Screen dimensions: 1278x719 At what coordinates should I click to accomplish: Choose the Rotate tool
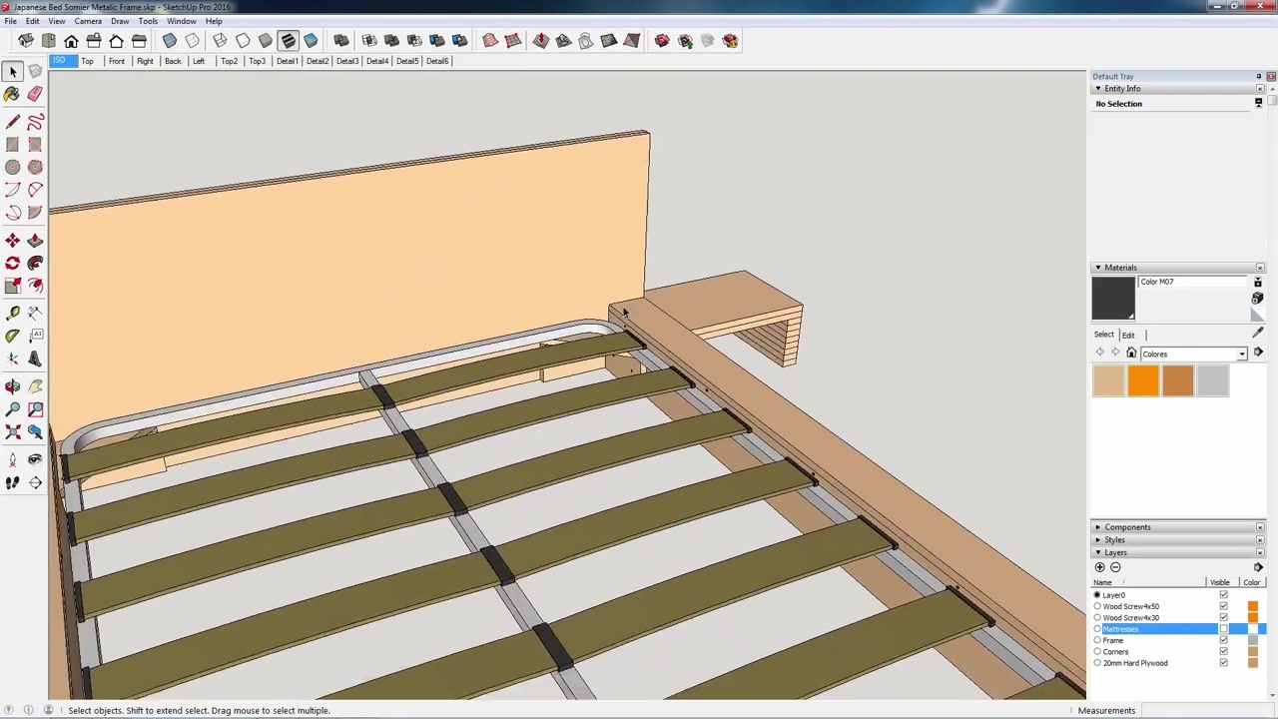pos(13,264)
